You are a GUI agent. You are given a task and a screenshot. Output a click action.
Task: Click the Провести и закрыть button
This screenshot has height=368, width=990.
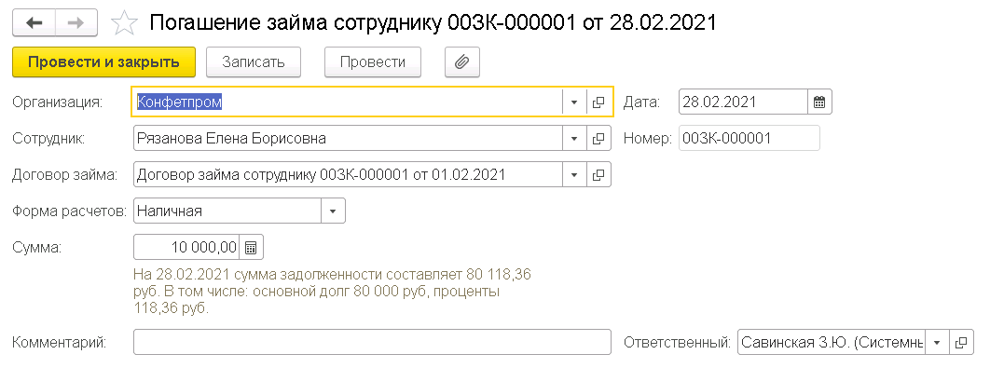pos(104,61)
